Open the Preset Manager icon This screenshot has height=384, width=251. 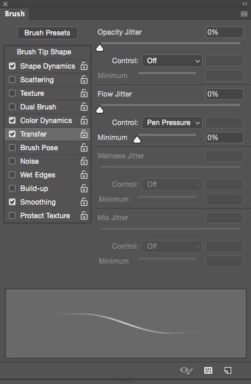[x=208, y=370]
